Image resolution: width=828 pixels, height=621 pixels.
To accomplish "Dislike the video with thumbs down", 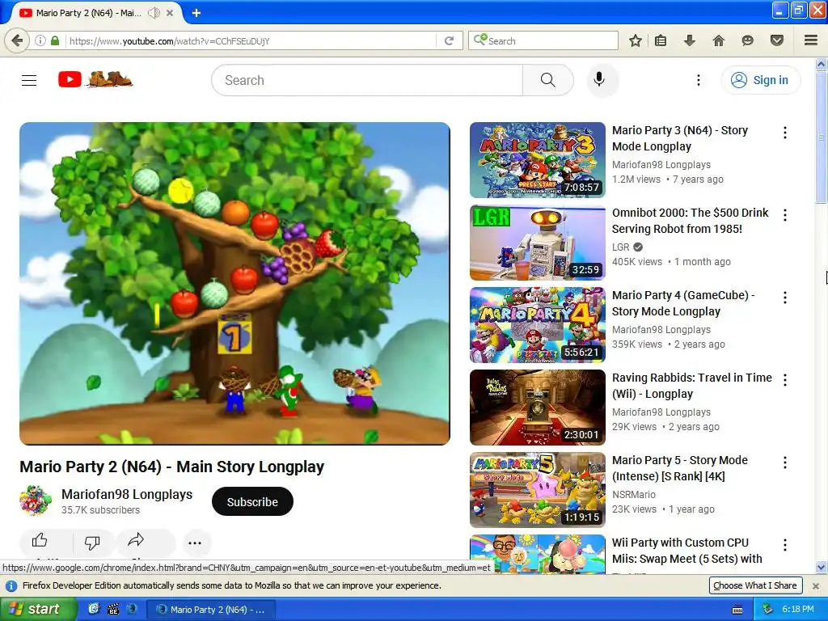I will click(x=92, y=542).
